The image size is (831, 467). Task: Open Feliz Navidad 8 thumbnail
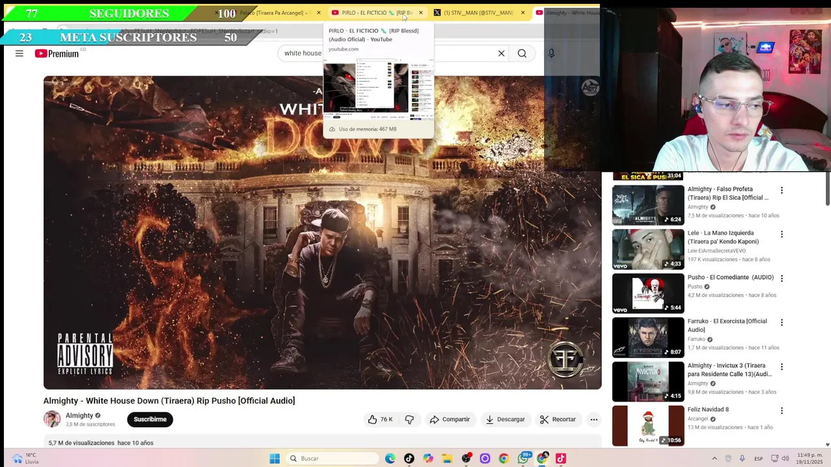click(x=648, y=425)
